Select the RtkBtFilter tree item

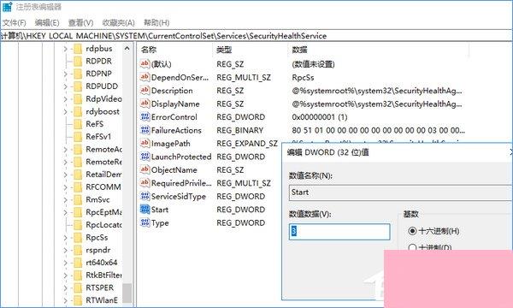[103, 275]
